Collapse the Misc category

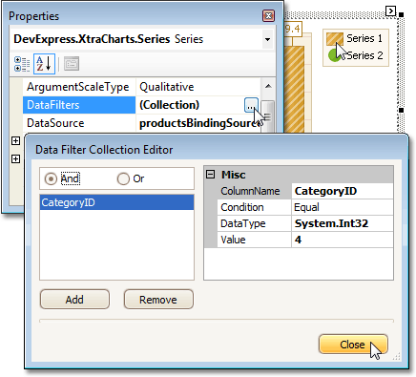[210, 175]
